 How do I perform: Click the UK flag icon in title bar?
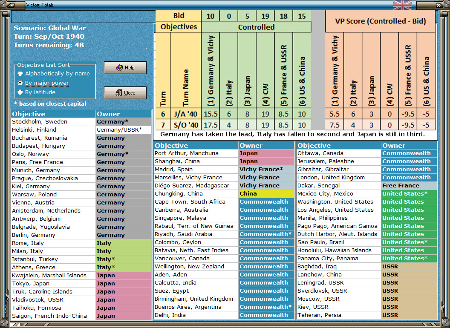(x=402, y=5)
